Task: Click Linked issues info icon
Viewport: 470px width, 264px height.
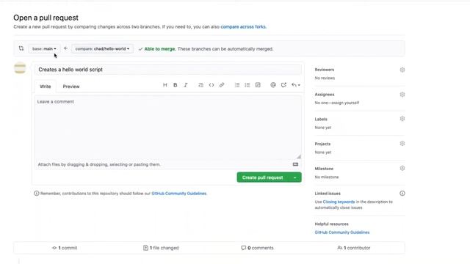Action: pyautogui.click(x=402, y=194)
